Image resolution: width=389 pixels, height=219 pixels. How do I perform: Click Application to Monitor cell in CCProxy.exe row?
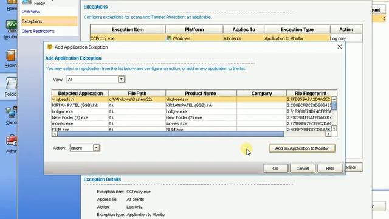297,38
